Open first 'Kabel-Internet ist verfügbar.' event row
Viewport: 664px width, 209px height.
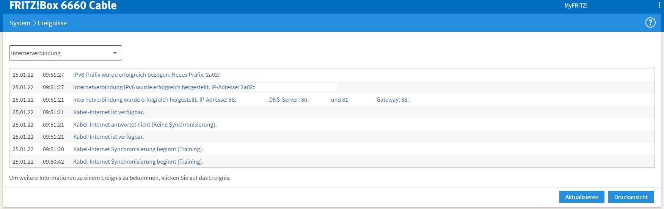[x=108, y=112]
